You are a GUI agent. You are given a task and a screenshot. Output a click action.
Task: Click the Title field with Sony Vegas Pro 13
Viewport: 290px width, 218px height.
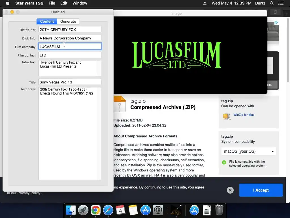tap(70, 82)
